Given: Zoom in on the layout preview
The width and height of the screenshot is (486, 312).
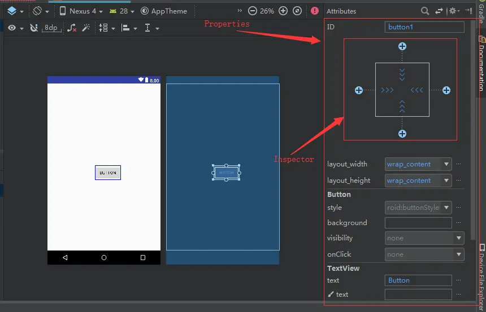Looking at the screenshot, I should [x=283, y=11].
